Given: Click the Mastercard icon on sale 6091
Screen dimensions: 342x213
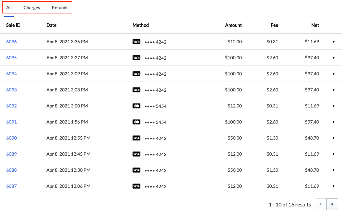Looking at the screenshot, I should tap(136, 122).
